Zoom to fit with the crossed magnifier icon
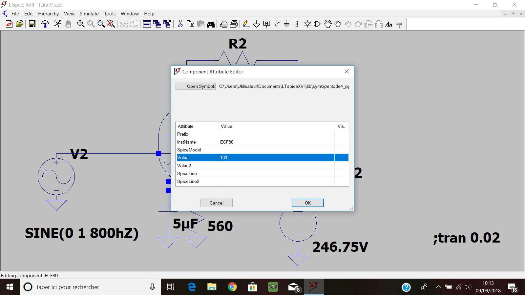Viewport: 525px width, 295px height. [111, 24]
